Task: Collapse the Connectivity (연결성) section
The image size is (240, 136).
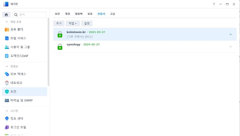Action: [x=7, y=66]
